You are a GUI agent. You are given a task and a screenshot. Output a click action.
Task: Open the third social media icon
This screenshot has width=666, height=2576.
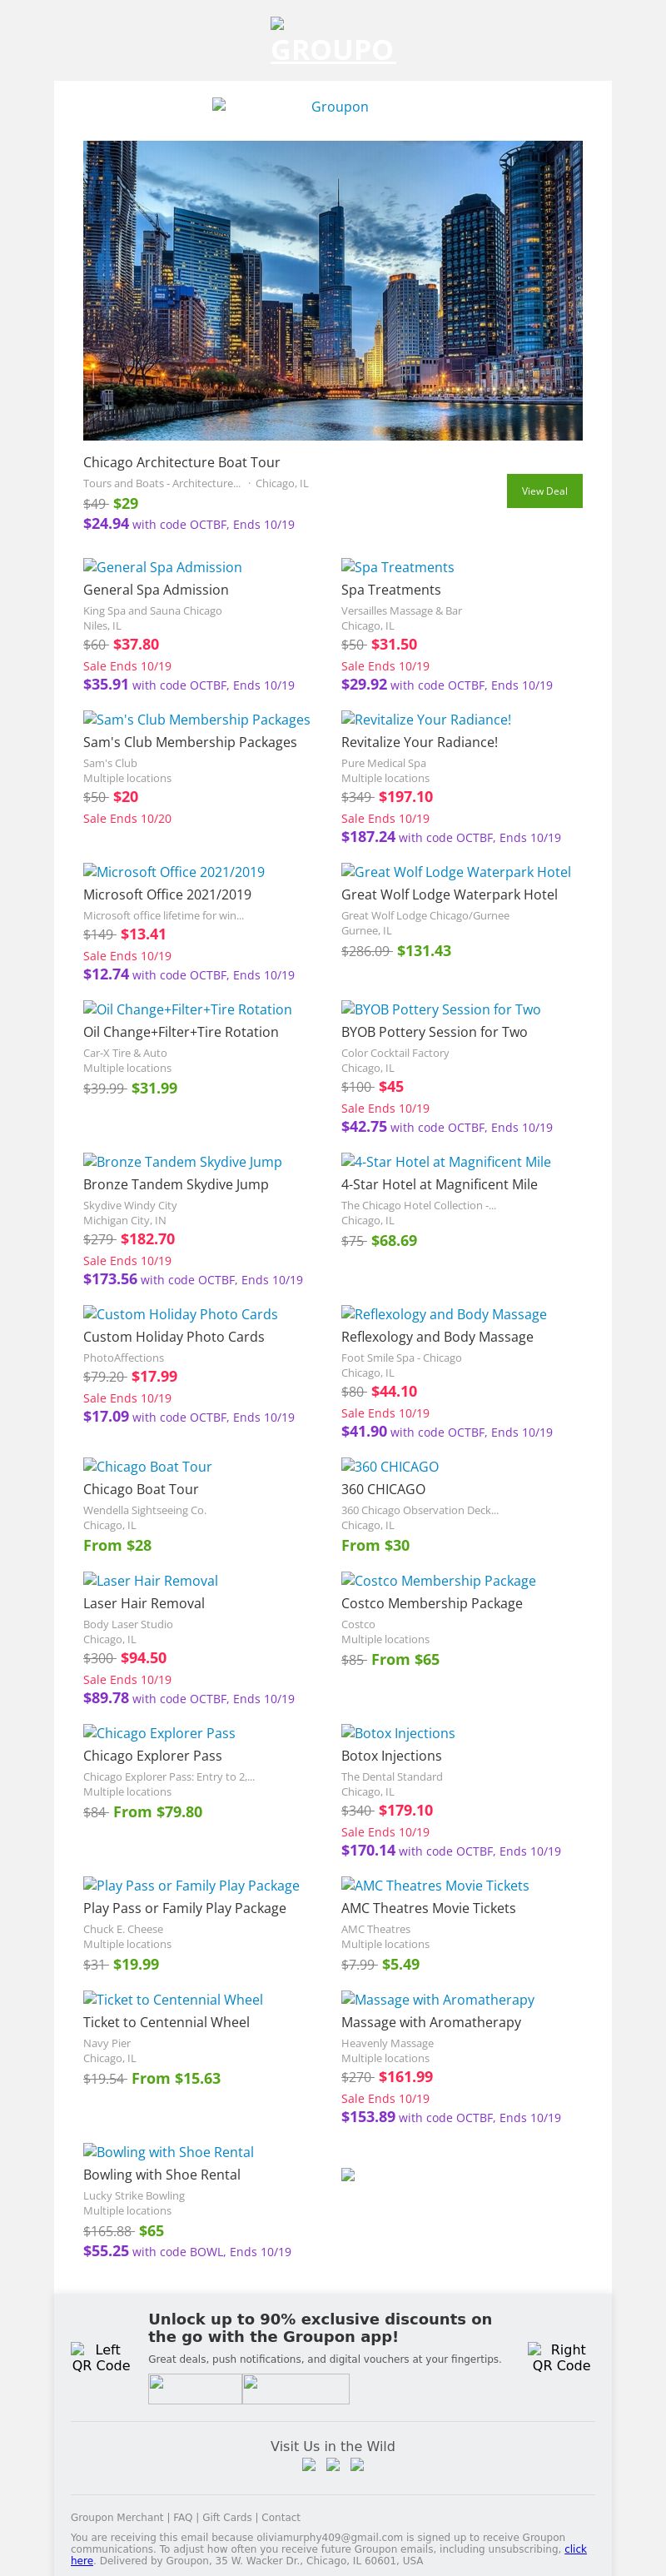[x=357, y=2465]
